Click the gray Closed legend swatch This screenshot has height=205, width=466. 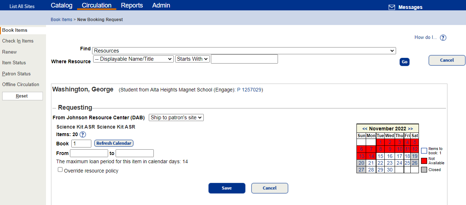click(424, 170)
